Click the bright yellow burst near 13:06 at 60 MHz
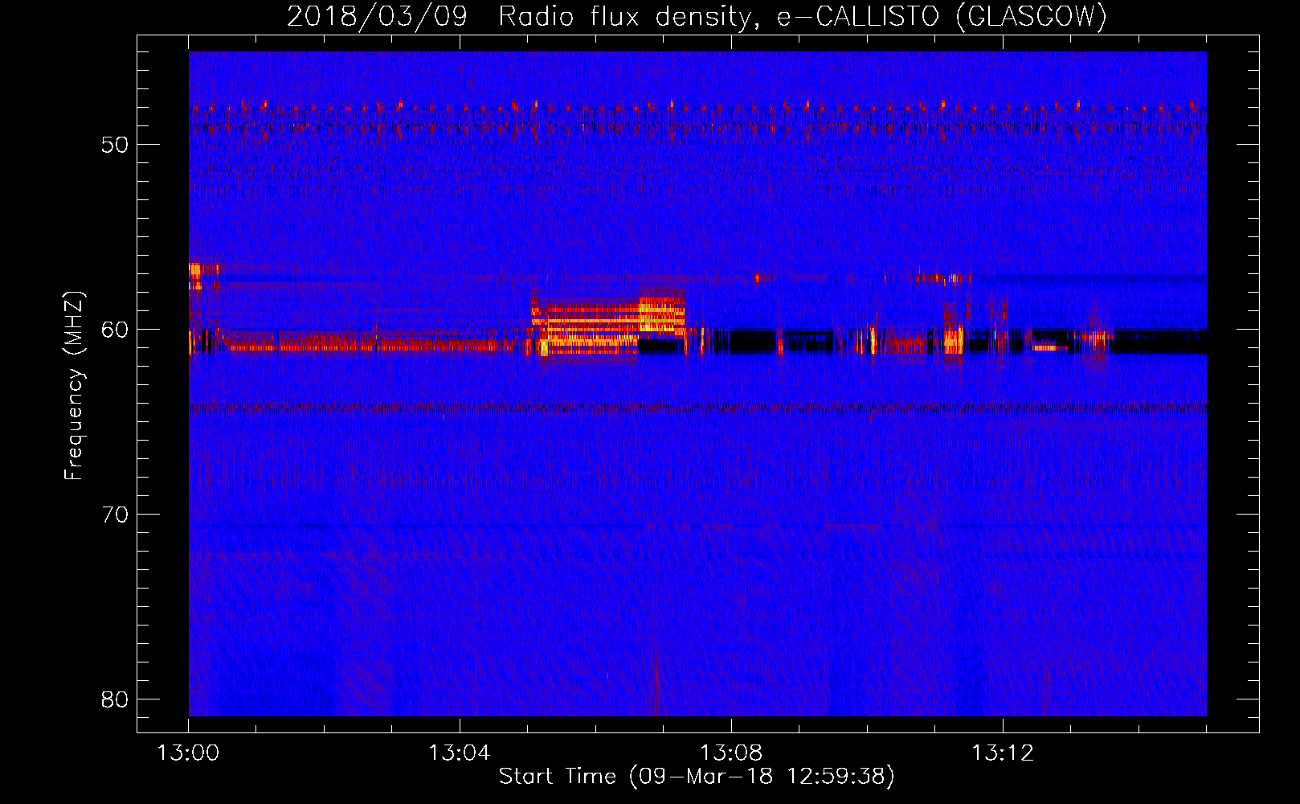Screen dimensions: 1300x804 click(608, 326)
